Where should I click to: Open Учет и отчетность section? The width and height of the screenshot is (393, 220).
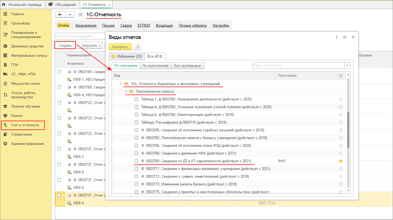click(23, 125)
